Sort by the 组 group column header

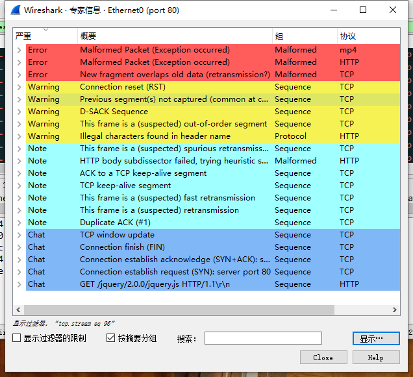click(305, 36)
